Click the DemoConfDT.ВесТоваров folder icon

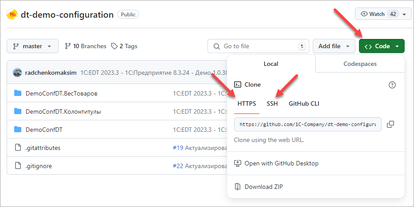point(18,93)
